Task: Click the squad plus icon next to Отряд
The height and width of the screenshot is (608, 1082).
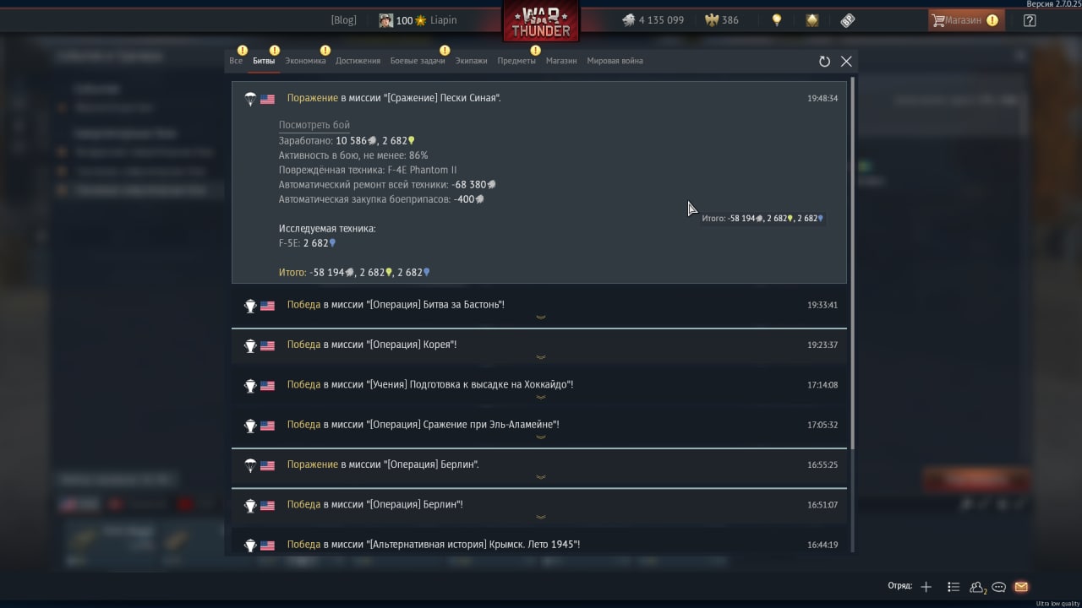Action: pos(926,587)
